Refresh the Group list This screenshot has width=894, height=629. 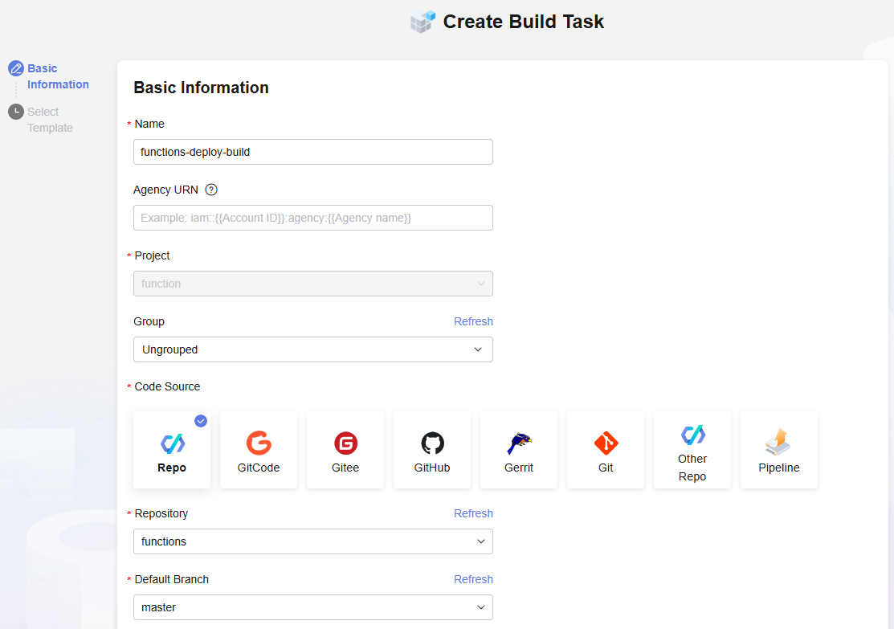point(473,321)
